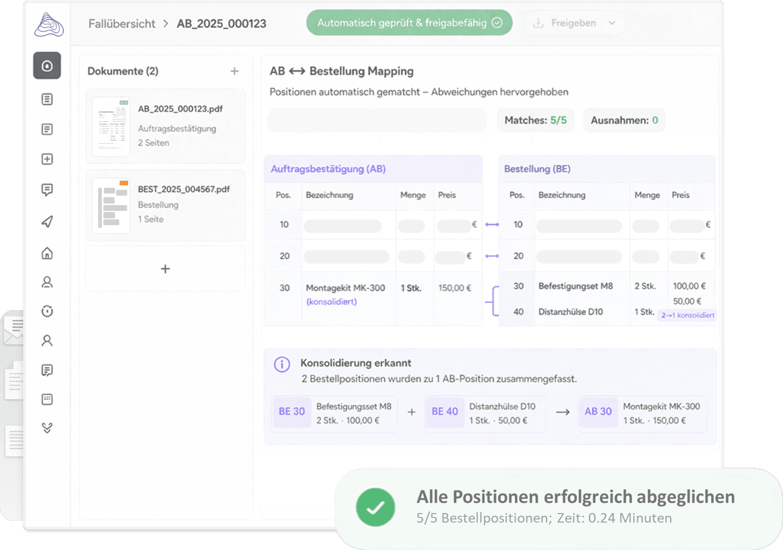Click the Automatisch geprüft & freigabefähig badge
Image resolution: width=783 pixels, height=550 pixels.
409,23
